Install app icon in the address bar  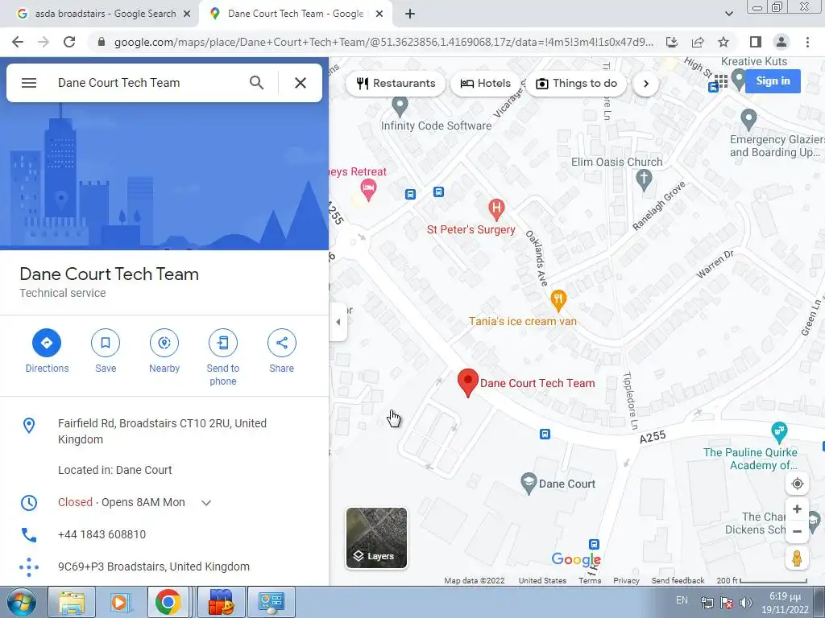tap(672, 42)
